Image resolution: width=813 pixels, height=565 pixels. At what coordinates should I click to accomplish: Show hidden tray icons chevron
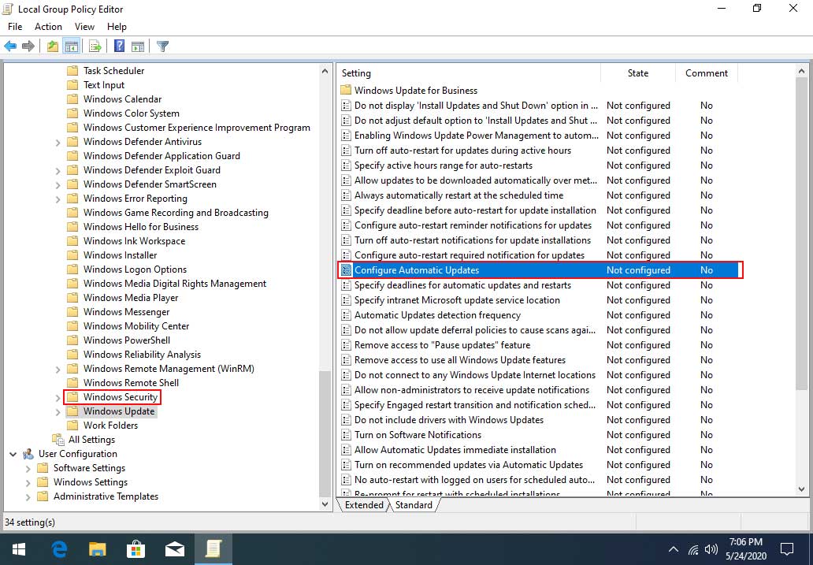[x=673, y=549]
